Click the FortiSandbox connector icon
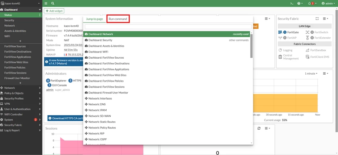Viewport: 338px width, 155px height. [308, 50]
